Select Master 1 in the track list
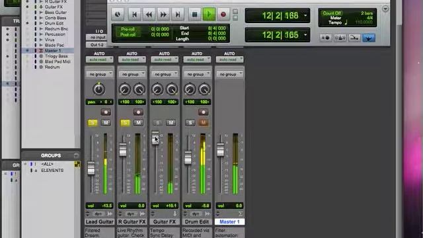 [53, 50]
